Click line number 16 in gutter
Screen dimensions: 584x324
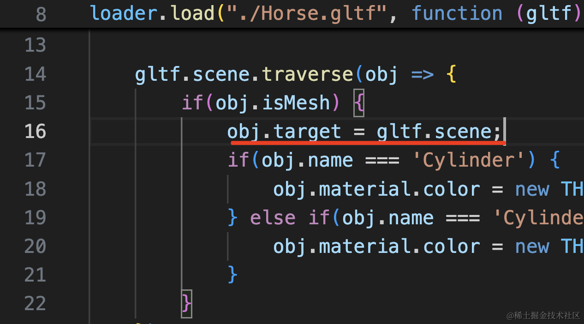click(35, 132)
